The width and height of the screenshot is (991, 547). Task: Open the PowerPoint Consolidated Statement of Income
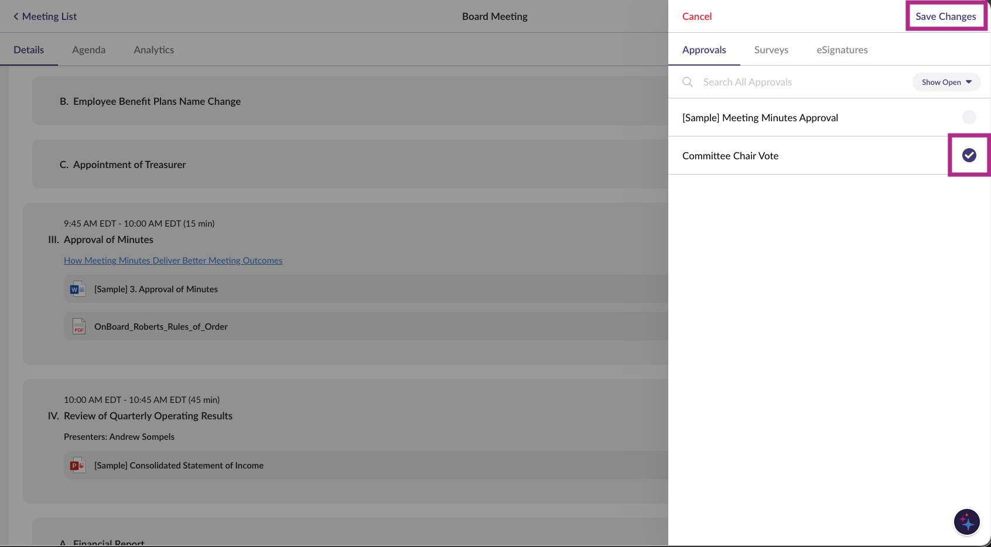179,465
